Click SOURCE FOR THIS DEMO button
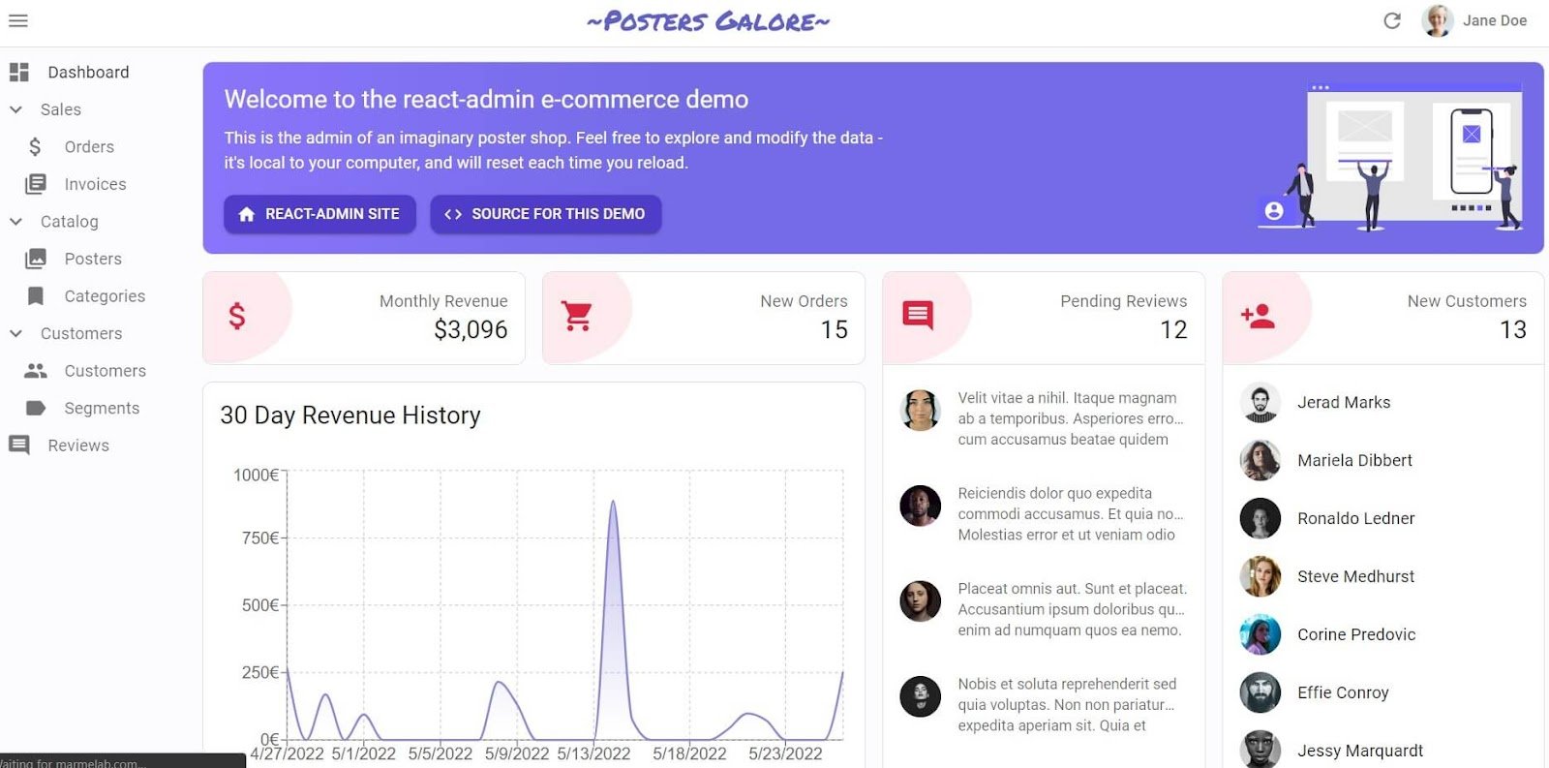The image size is (1549, 768). pos(546,214)
